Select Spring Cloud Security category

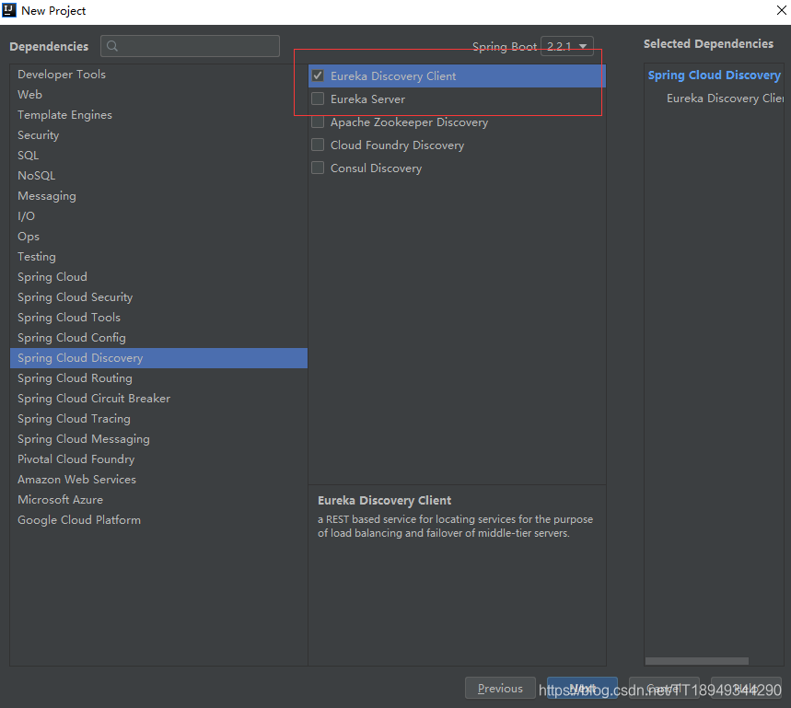(x=158, y=297)
